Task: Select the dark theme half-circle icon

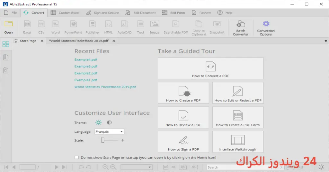Action: click(x=109, y=122)
